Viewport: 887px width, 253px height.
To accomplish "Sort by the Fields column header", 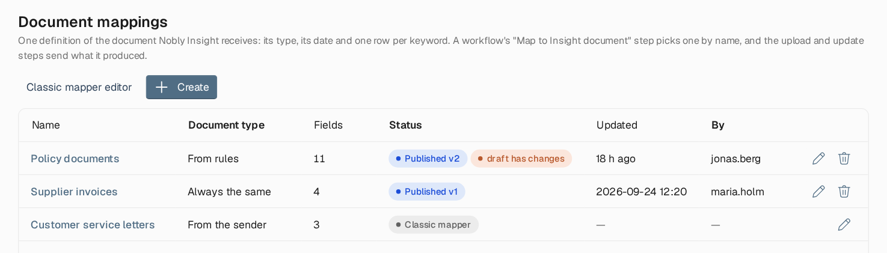I will pos(328,125).
